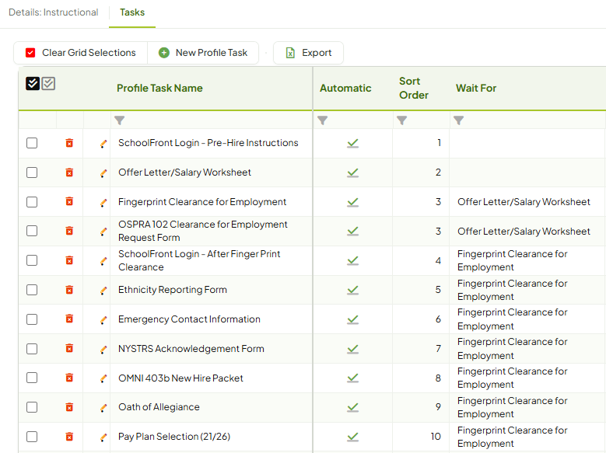Image resolution: width=606 pixels, height=453 pixels.
Task: Sort by Profile Task Name column header
Action: click(x=159, y=88)
